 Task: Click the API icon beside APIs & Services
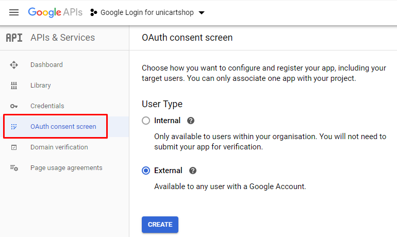tap(14, 38)
